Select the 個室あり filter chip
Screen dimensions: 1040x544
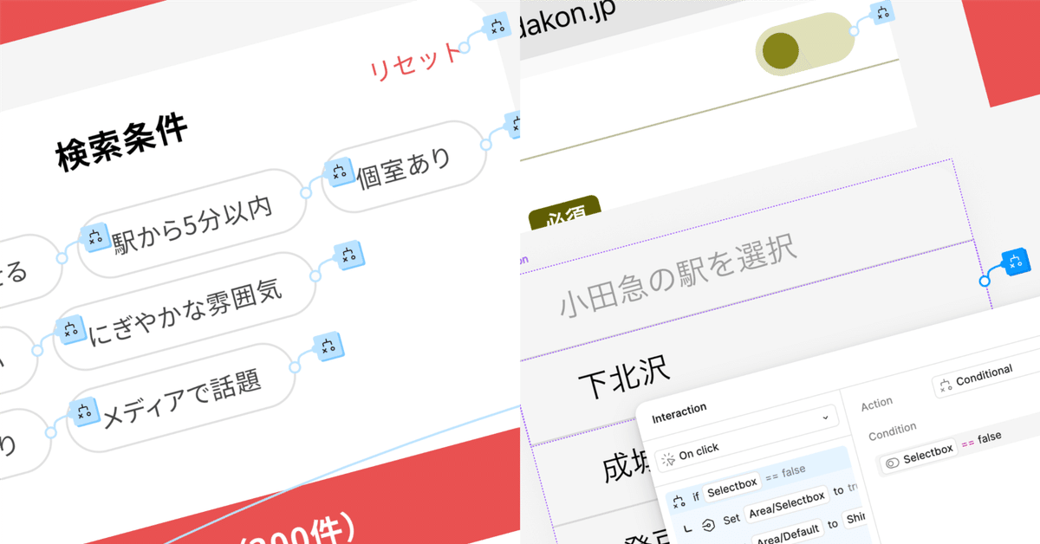(403, 165)
